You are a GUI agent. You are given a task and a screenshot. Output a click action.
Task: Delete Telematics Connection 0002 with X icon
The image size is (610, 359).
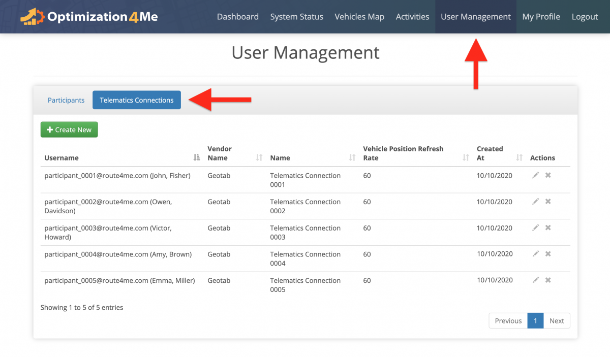[548, 202]
